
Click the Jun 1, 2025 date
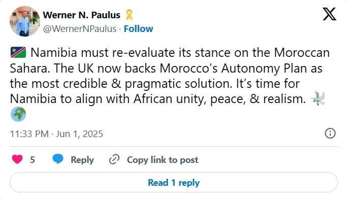[79, 134]
